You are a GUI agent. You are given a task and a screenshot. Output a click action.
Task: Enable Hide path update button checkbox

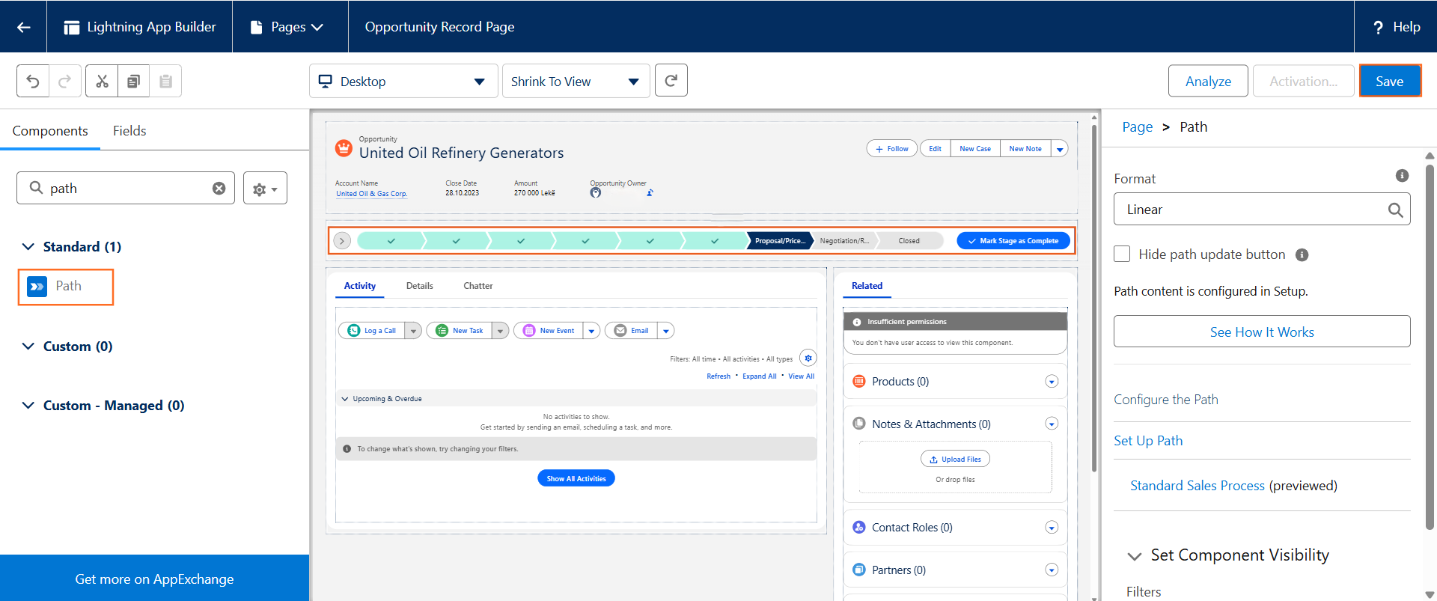coord(1122,254)
